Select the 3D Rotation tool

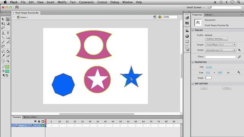pyautogui.click(x=8, y=24)
